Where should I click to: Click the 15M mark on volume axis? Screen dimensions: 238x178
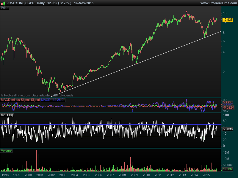[226, 152]
